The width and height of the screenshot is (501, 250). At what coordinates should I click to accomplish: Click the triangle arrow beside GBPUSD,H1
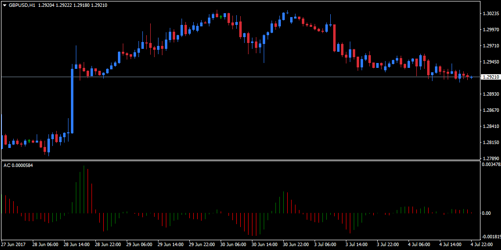[x=5, y=5]
